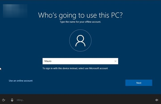Image resolution: width=161 pixels, height=104 pixels.
Task: Select the 'Idling...' Cortana status text
Action: (x=20, y=100)
